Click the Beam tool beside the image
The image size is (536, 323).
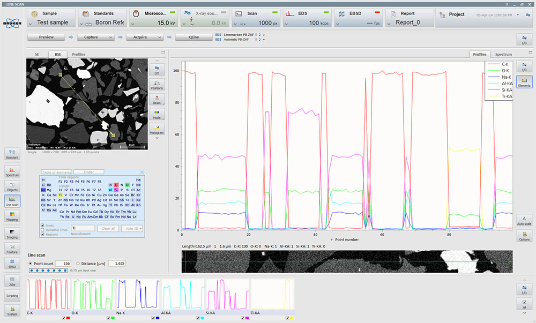157,100
